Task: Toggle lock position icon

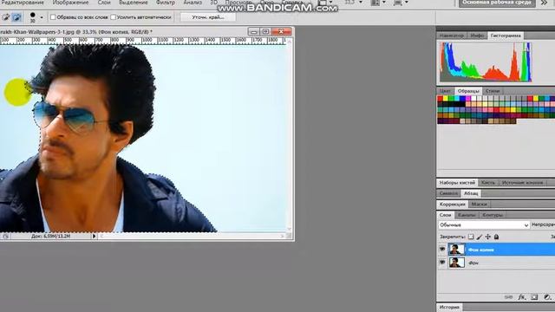Action: tap(487, 237)
